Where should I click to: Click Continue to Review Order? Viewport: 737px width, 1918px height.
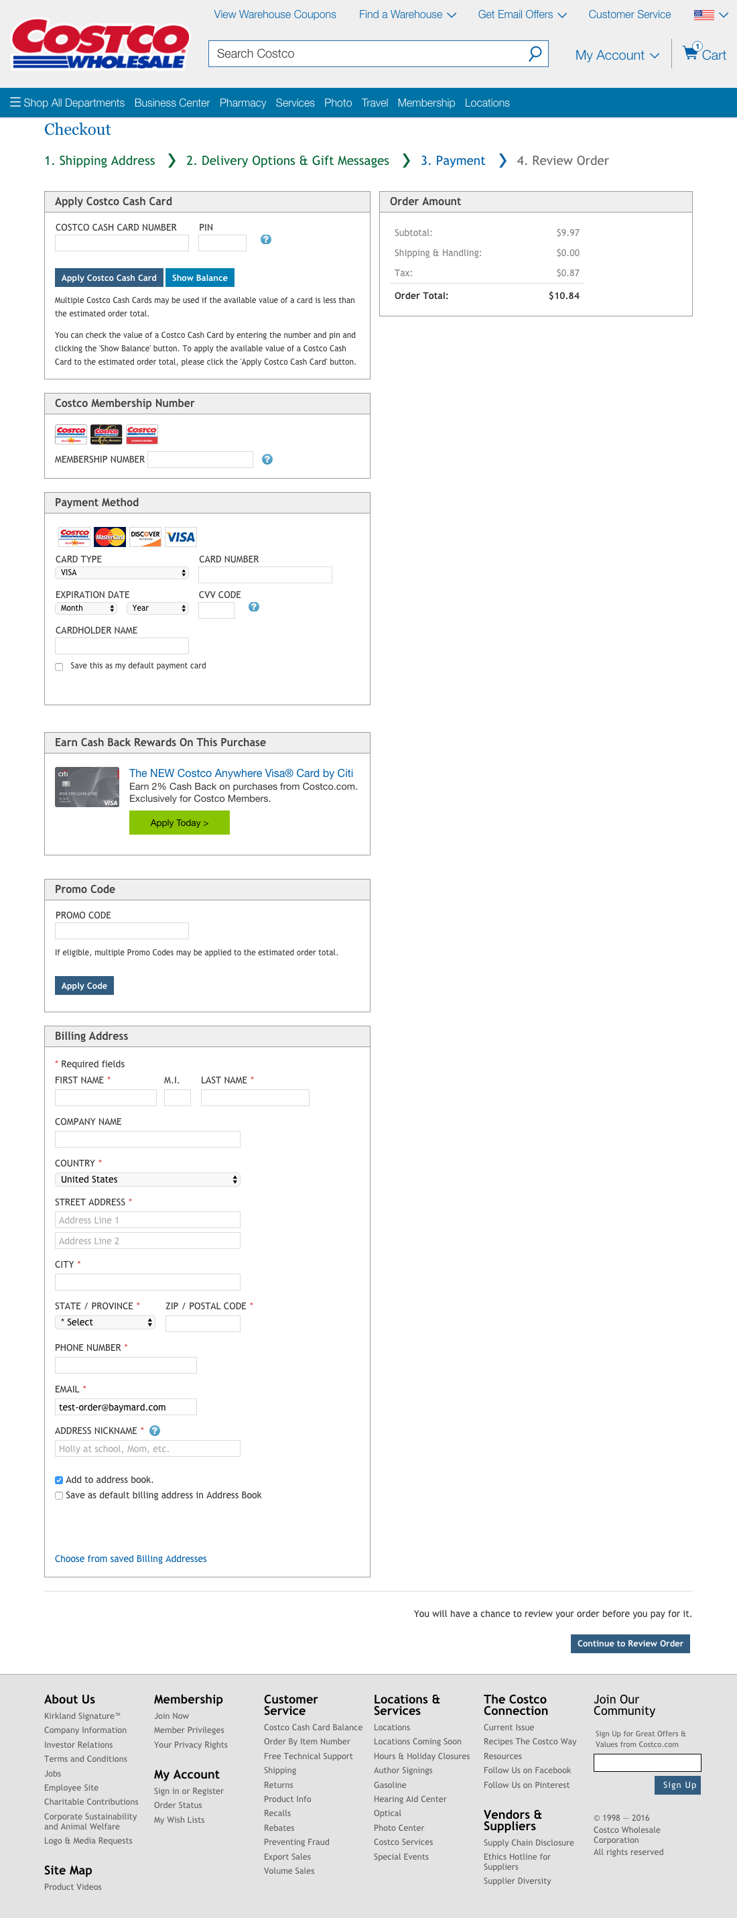[630, 1643]
